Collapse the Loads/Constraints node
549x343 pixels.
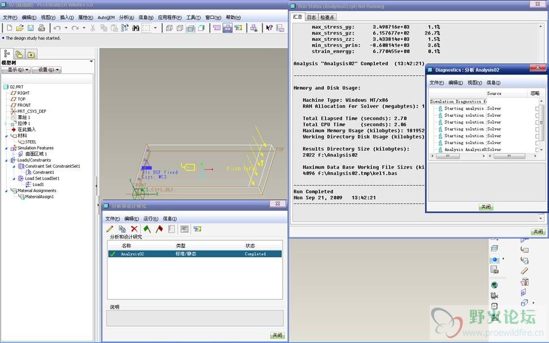click(6, 160)
